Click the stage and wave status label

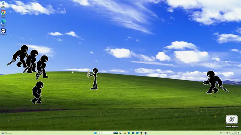(x=232, y=126)
